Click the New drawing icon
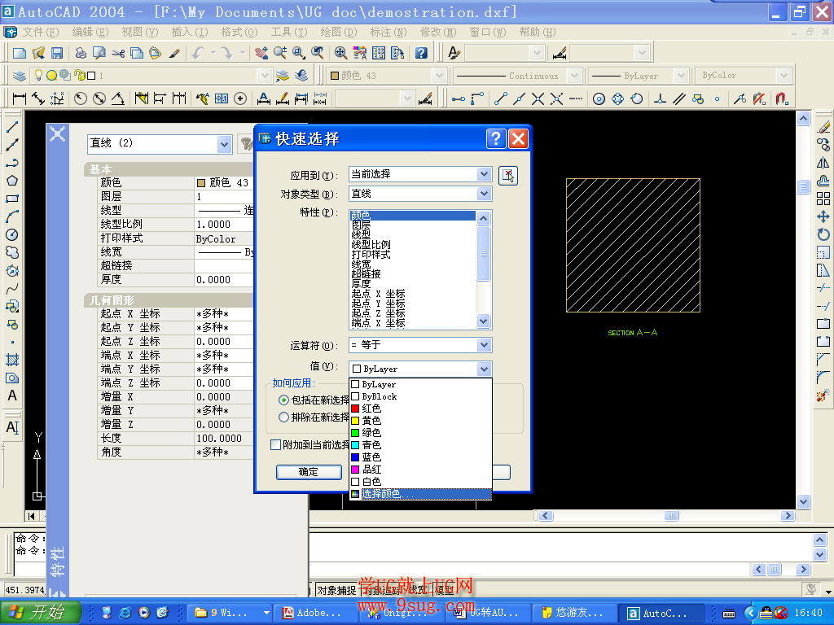The image size is (834, 625). (20, 53)
